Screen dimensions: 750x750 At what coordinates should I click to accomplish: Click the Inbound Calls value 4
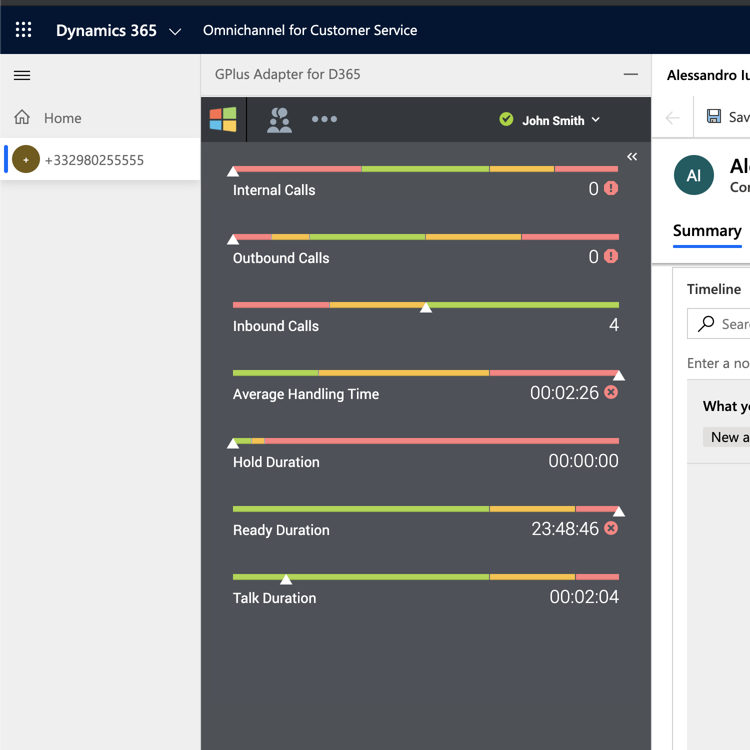(614, 325)
